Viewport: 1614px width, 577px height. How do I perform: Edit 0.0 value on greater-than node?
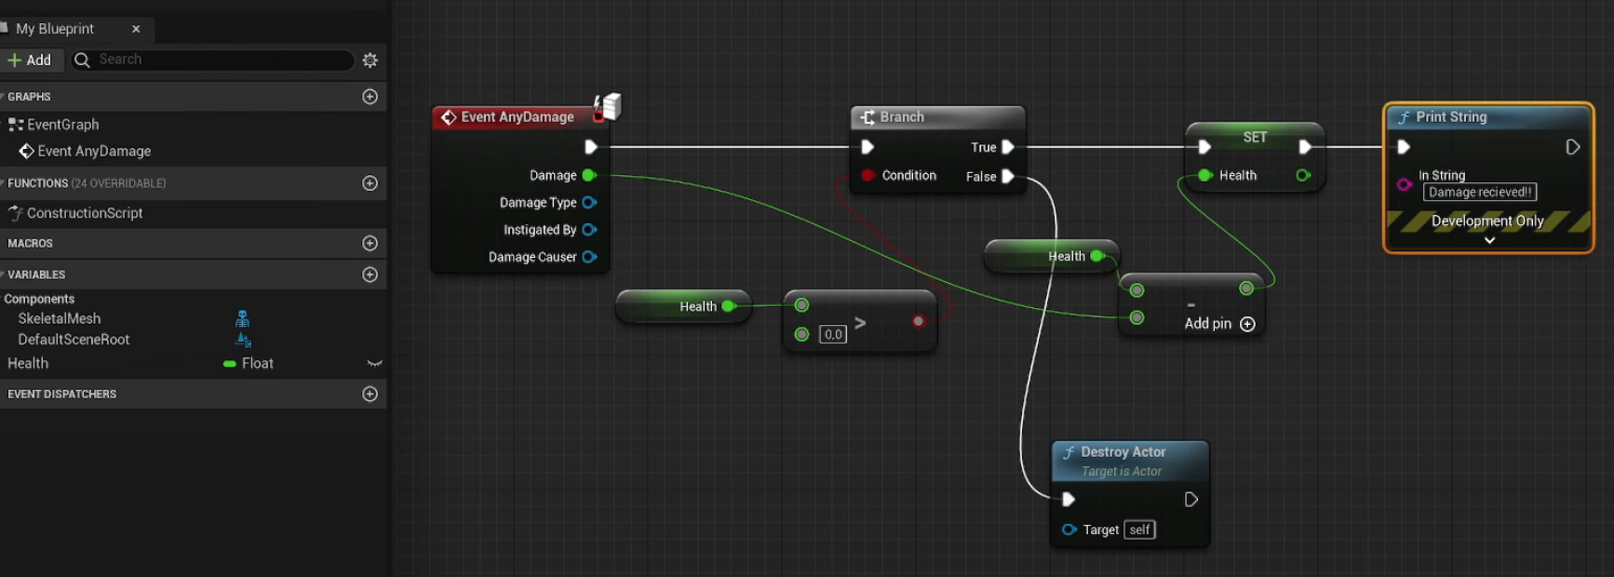point(833,334)
